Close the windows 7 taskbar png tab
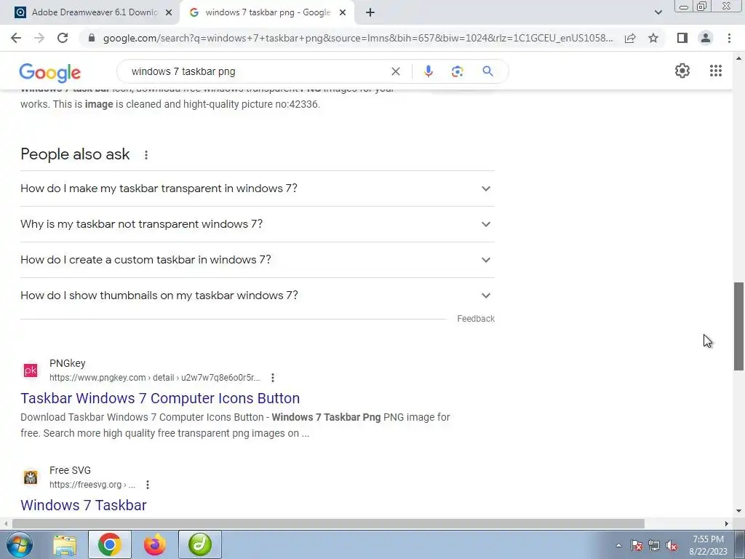 click(x=343, y=13)
